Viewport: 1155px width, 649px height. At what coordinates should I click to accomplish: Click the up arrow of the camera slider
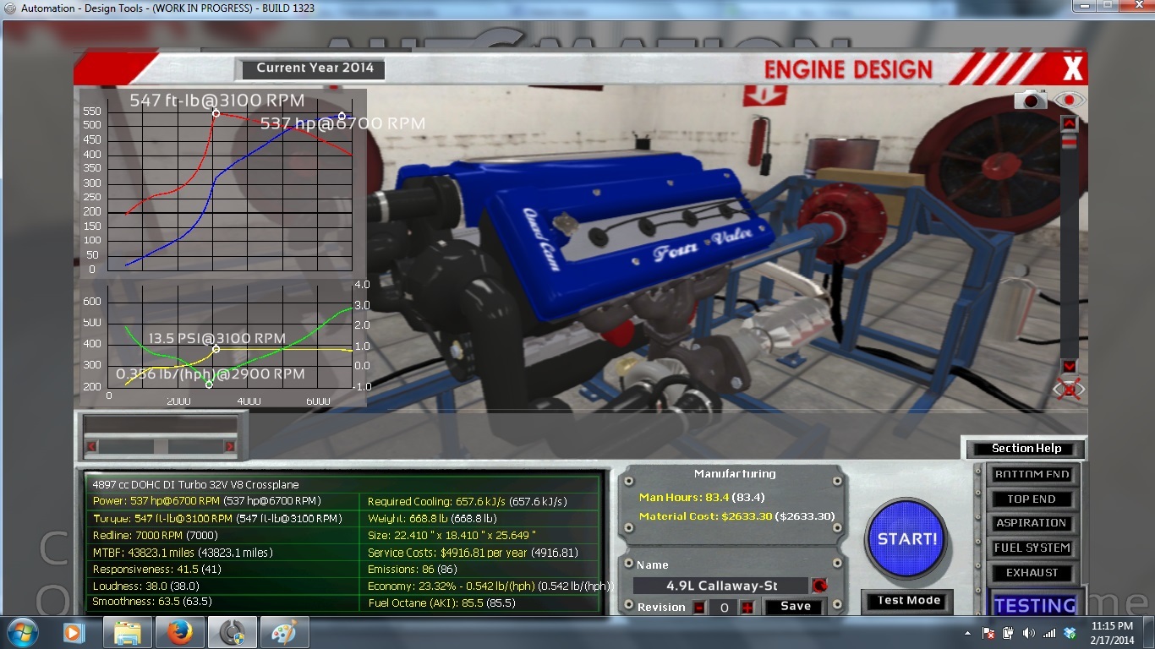click(1069, 123)
